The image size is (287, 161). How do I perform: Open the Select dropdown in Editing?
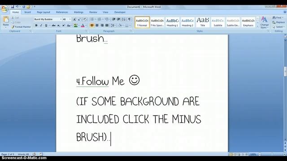(278, 27)
